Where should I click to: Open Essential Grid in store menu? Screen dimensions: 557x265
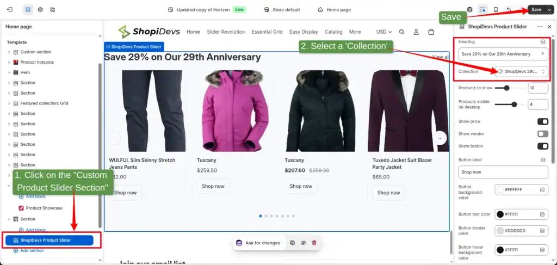267,32
